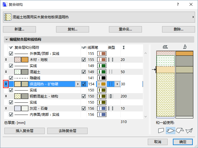Screen dimensions: 198x148
Task: Click fill pattern icon of 钢筋混凝土 - 结构
Action: pos(18,96)
